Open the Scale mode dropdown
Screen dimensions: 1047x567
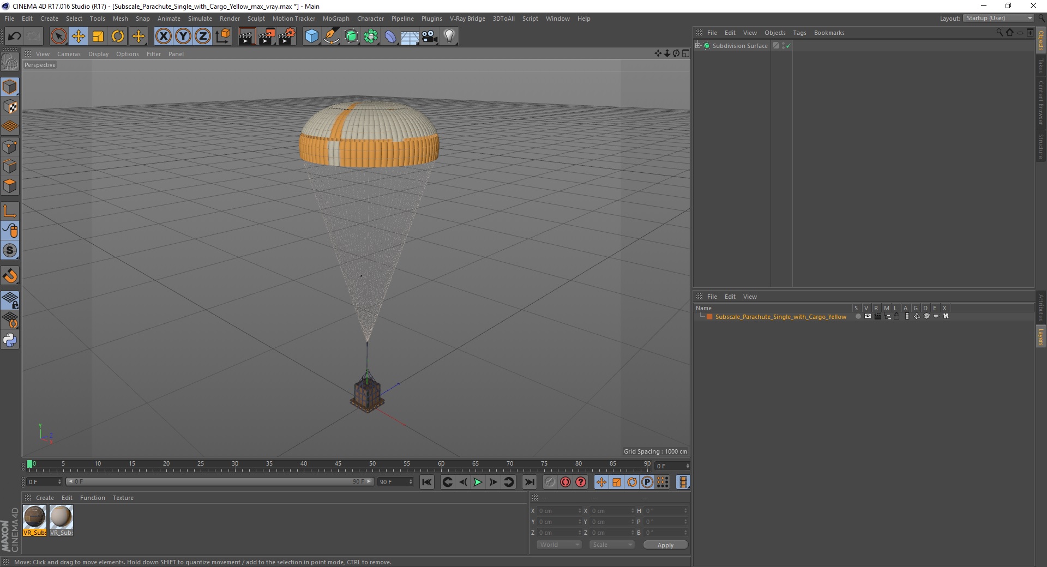point(612,545)
